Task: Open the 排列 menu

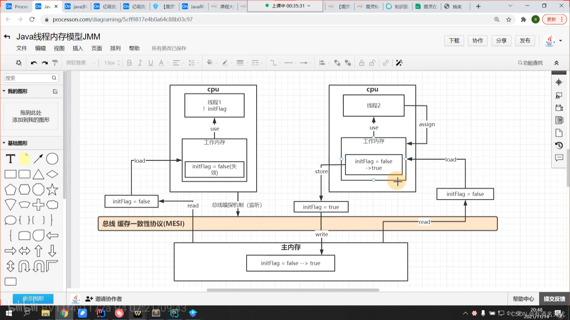Action: tap(115, 48)
